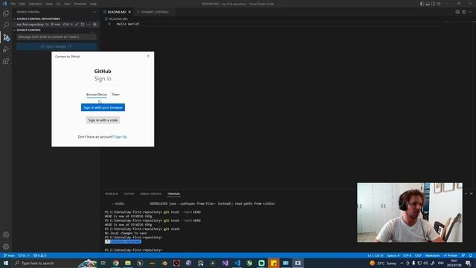Open the Run menu
The image size is (476, 268).
point(68,4)
